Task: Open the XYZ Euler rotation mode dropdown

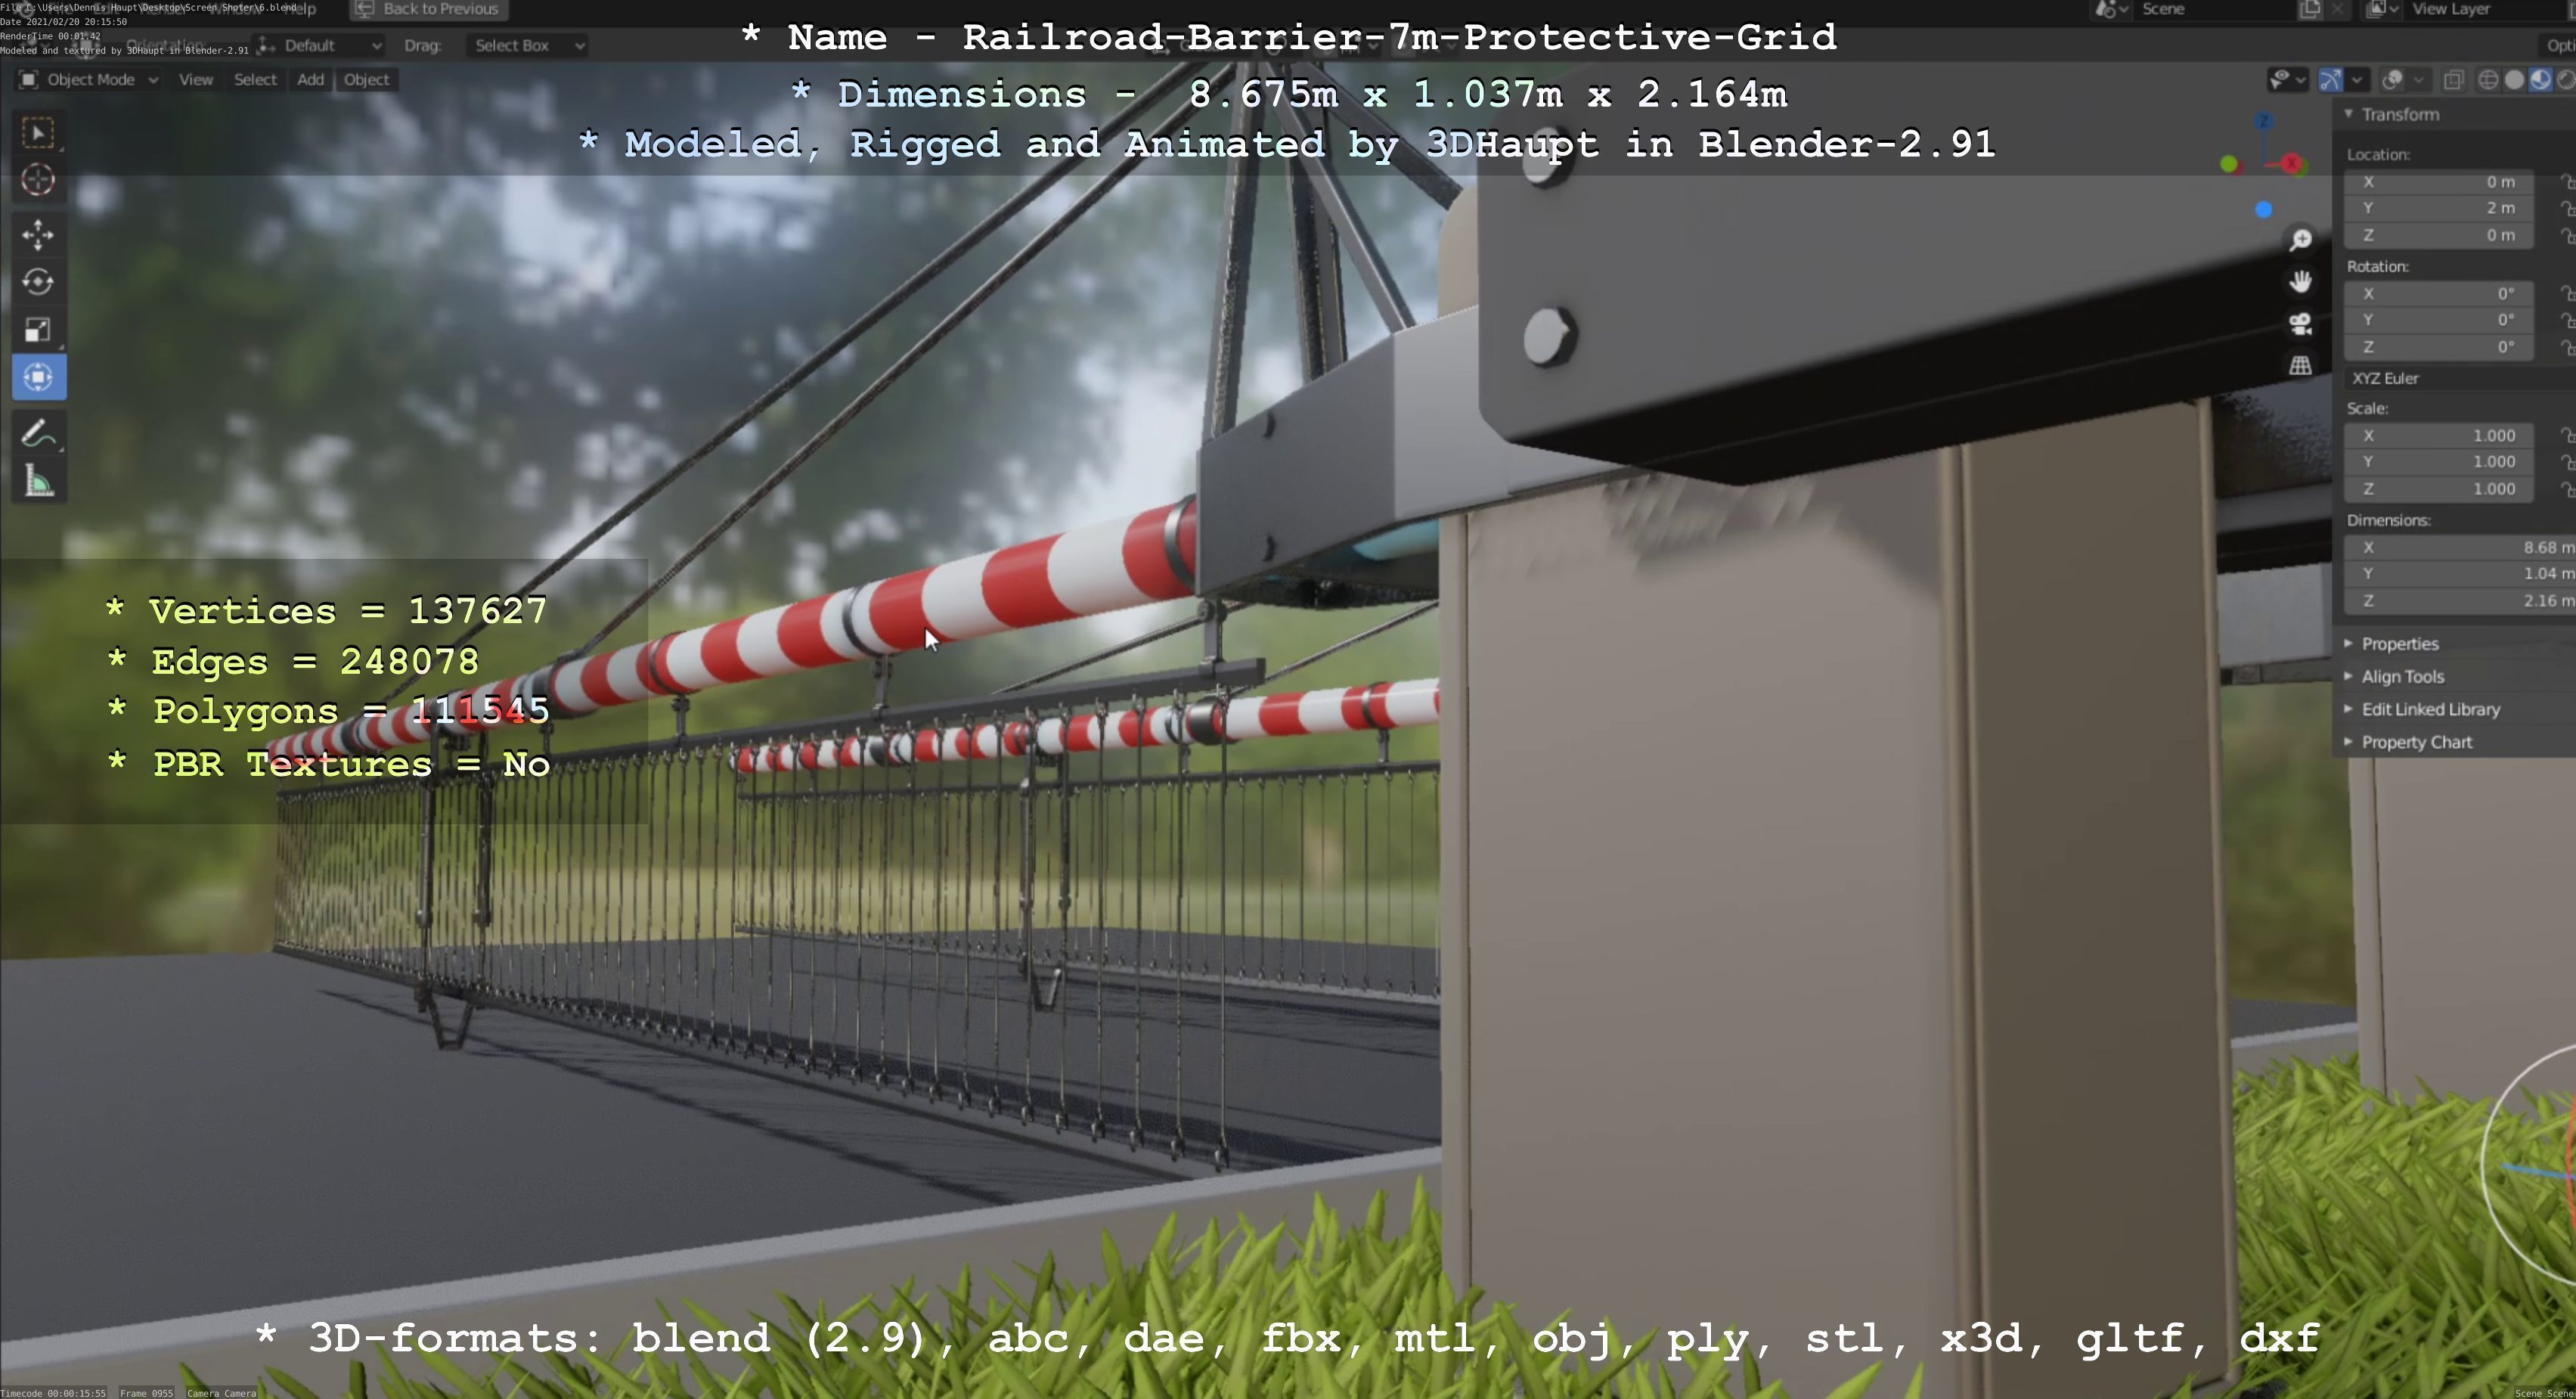Action: (x=2460, y=378)
